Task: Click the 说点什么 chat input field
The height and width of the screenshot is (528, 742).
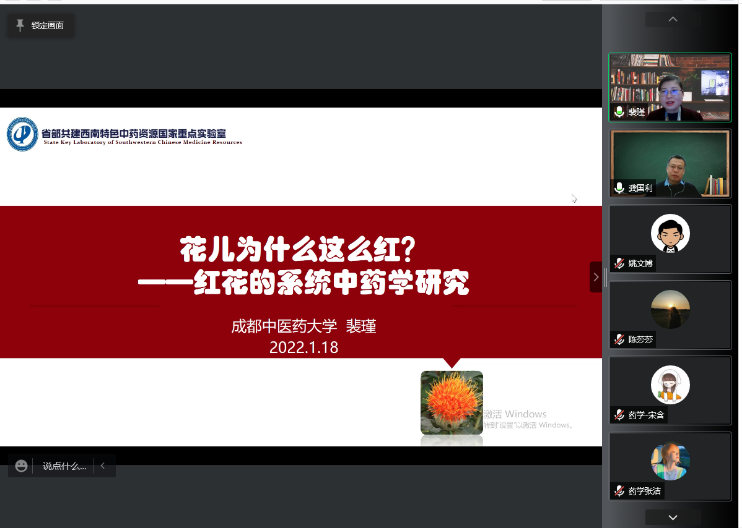Action: click(x=64, y=466)
